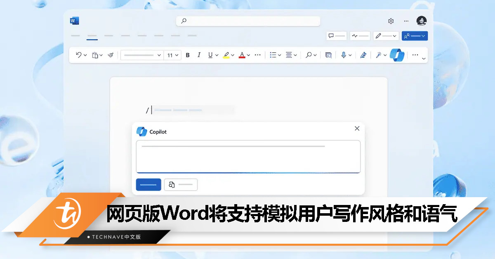Click the user profile avatar
The image size is (495, 259).
421,21
